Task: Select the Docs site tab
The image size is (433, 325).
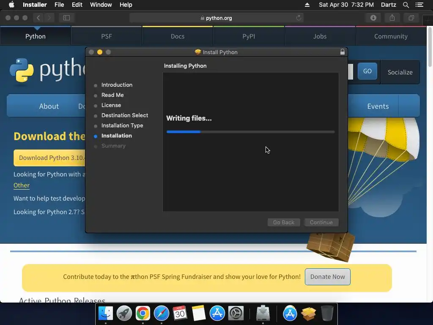Action: [178, 36]
